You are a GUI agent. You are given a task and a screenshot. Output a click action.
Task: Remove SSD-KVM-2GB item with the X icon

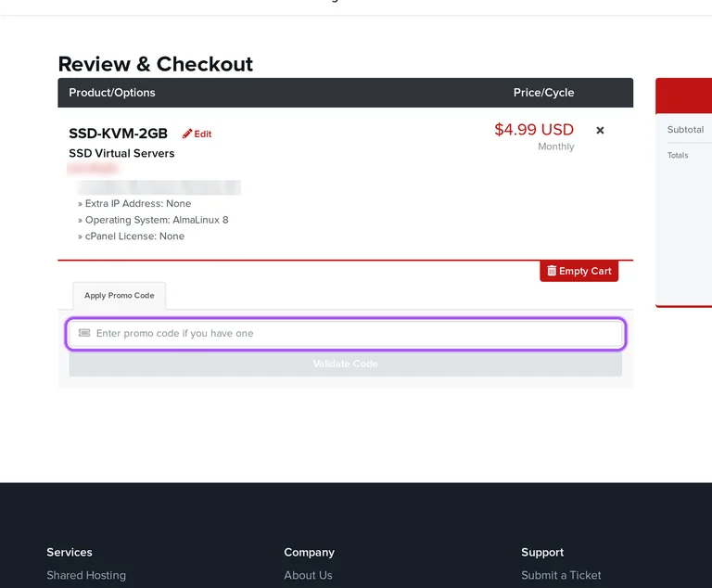pos(600,131)
